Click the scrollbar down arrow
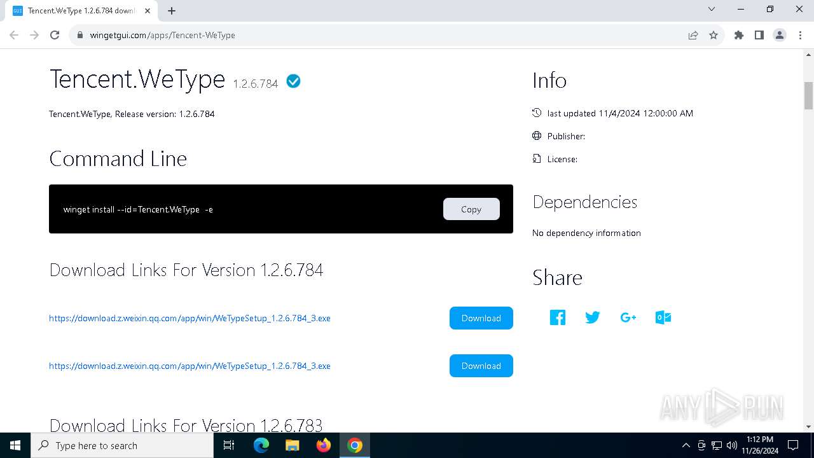This screenshot has width=814, height=458. tap(808, 427)
